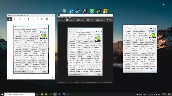Image resolution: width=172 pixels, height=96 pixels.
Task: Click the Gigabyte subvendor field in live GPU-Z
Action: coord(135,42)
